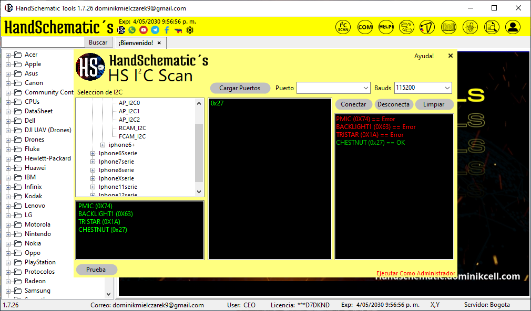The height and width of the screenshot is (311, 531).
Task: Close the HS I2C Scan panel
Action: click(451, 56)
